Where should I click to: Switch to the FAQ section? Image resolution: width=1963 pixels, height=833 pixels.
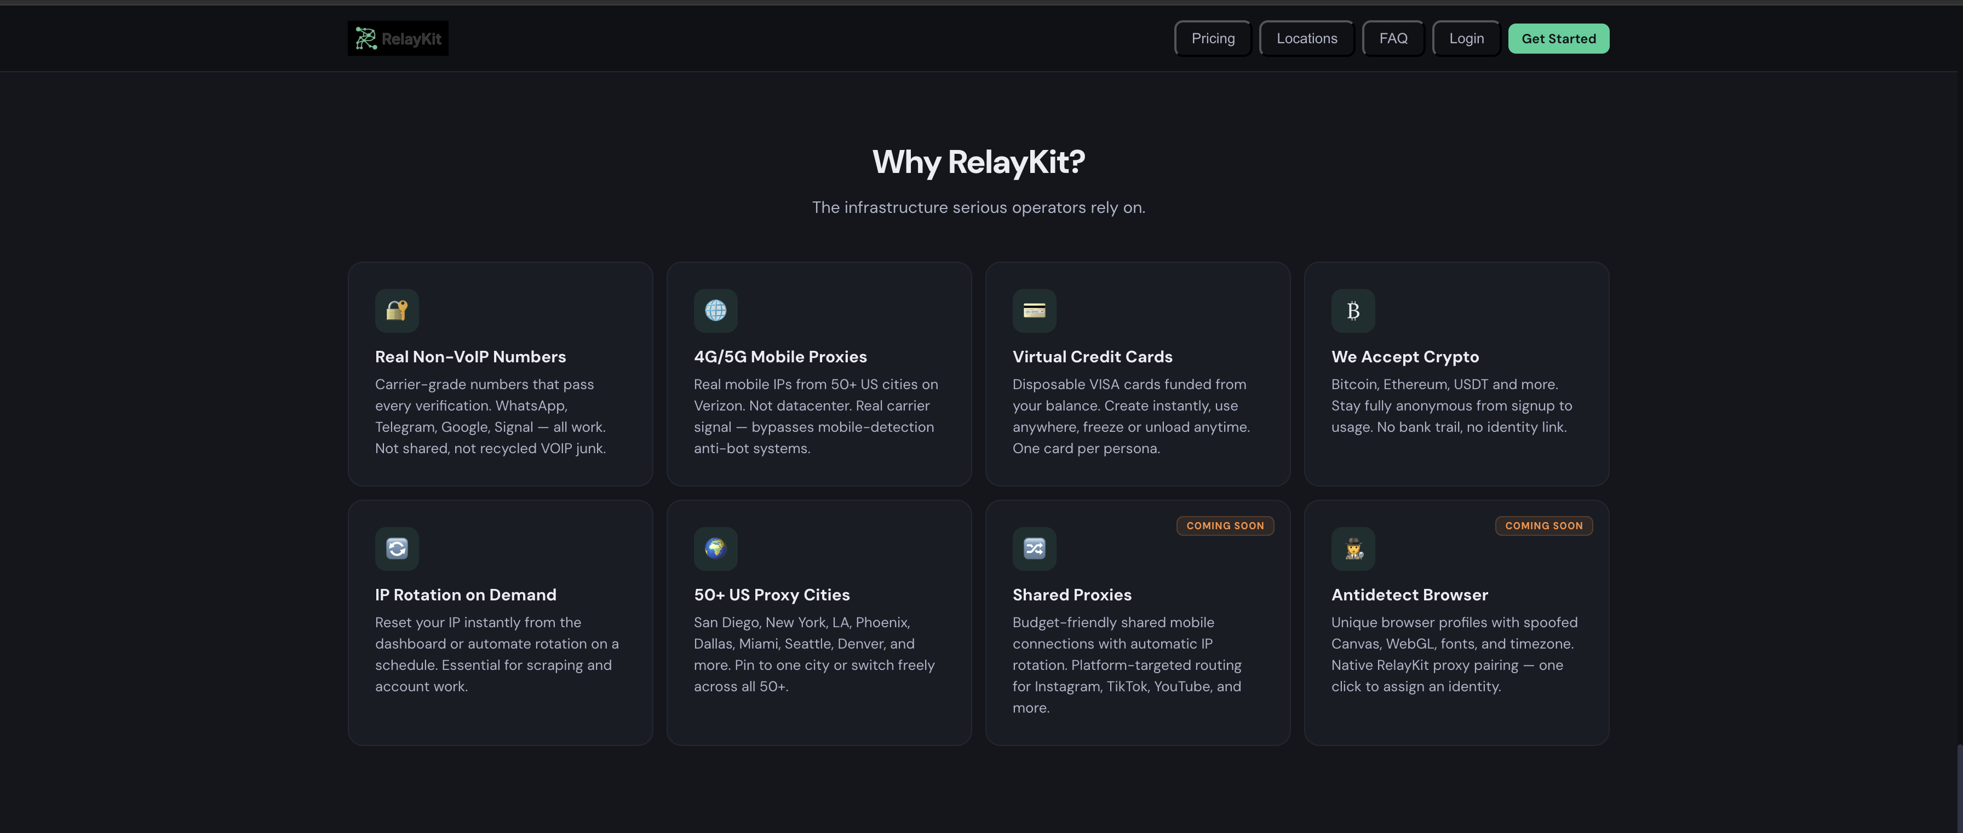click(1393, 37)
